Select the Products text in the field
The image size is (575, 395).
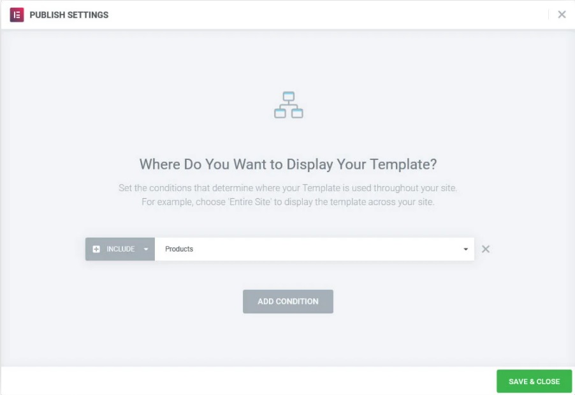(179, 249)
